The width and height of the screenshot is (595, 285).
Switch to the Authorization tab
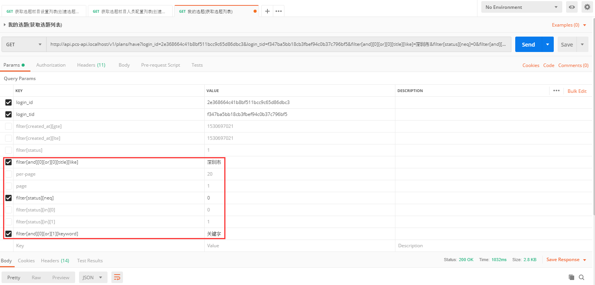(x=51, y=65)
